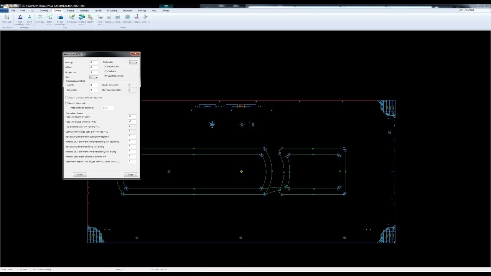This screenshot has height=276, width=491.
Task: Click the Close button in dialog
Action: click(x=131, y=174)
